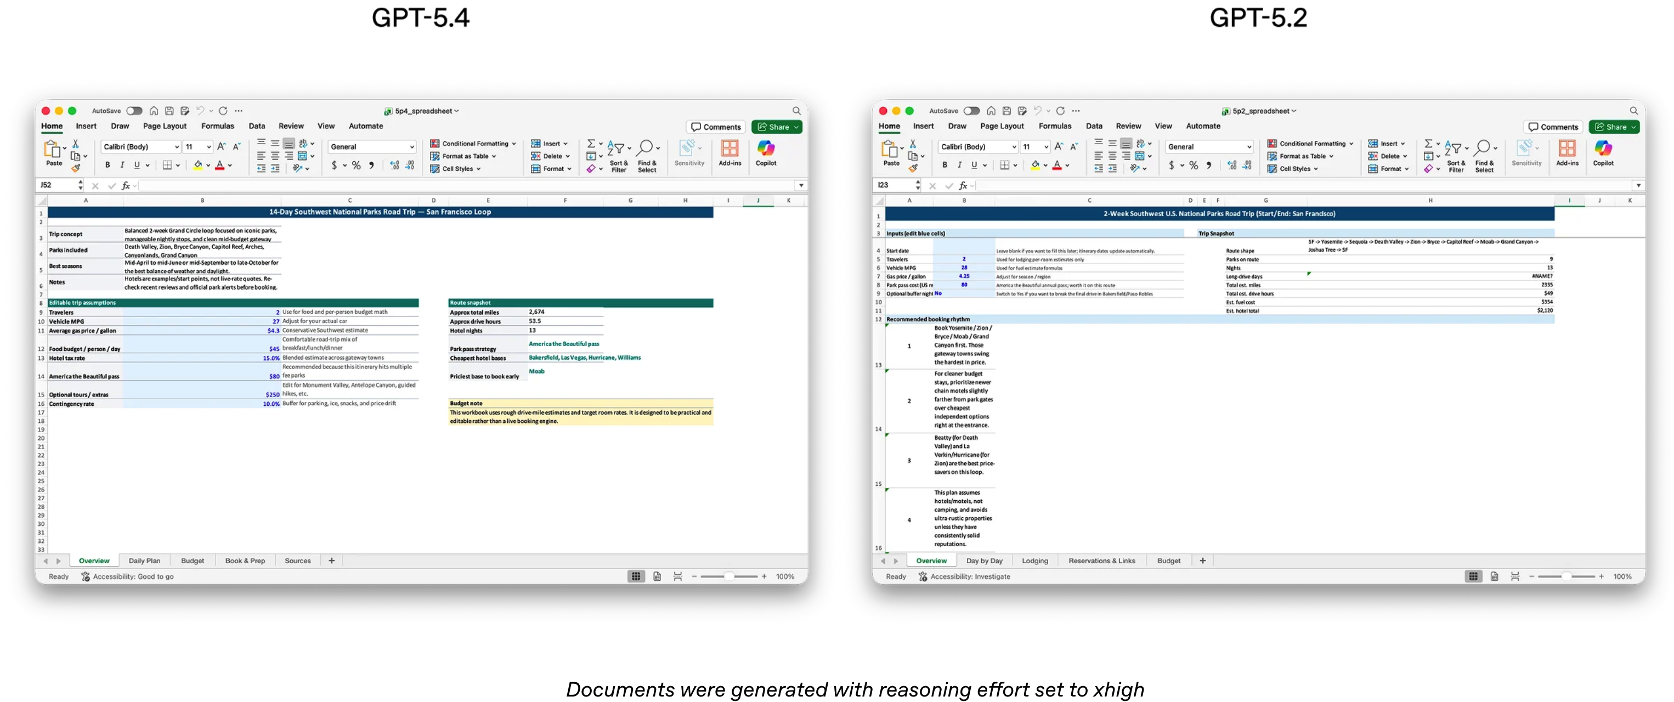Open the Formulas ribbon tab in 5p2_spreadsheet
Image resolution: width=1674 pixels, height=702 pixels.
[x=1054, y=126]
